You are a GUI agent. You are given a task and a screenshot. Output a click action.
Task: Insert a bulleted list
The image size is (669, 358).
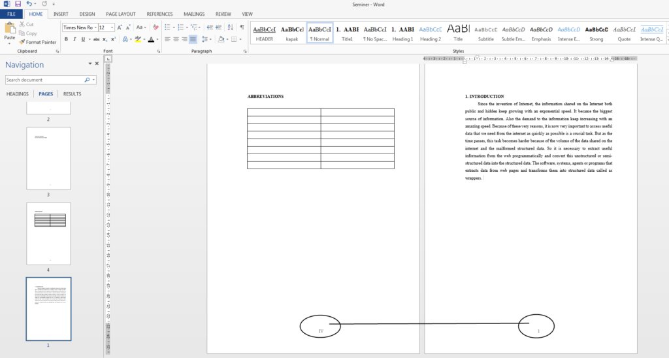(x=167, y=27)
